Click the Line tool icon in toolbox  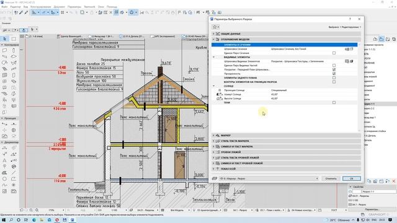tap(14, 173)
